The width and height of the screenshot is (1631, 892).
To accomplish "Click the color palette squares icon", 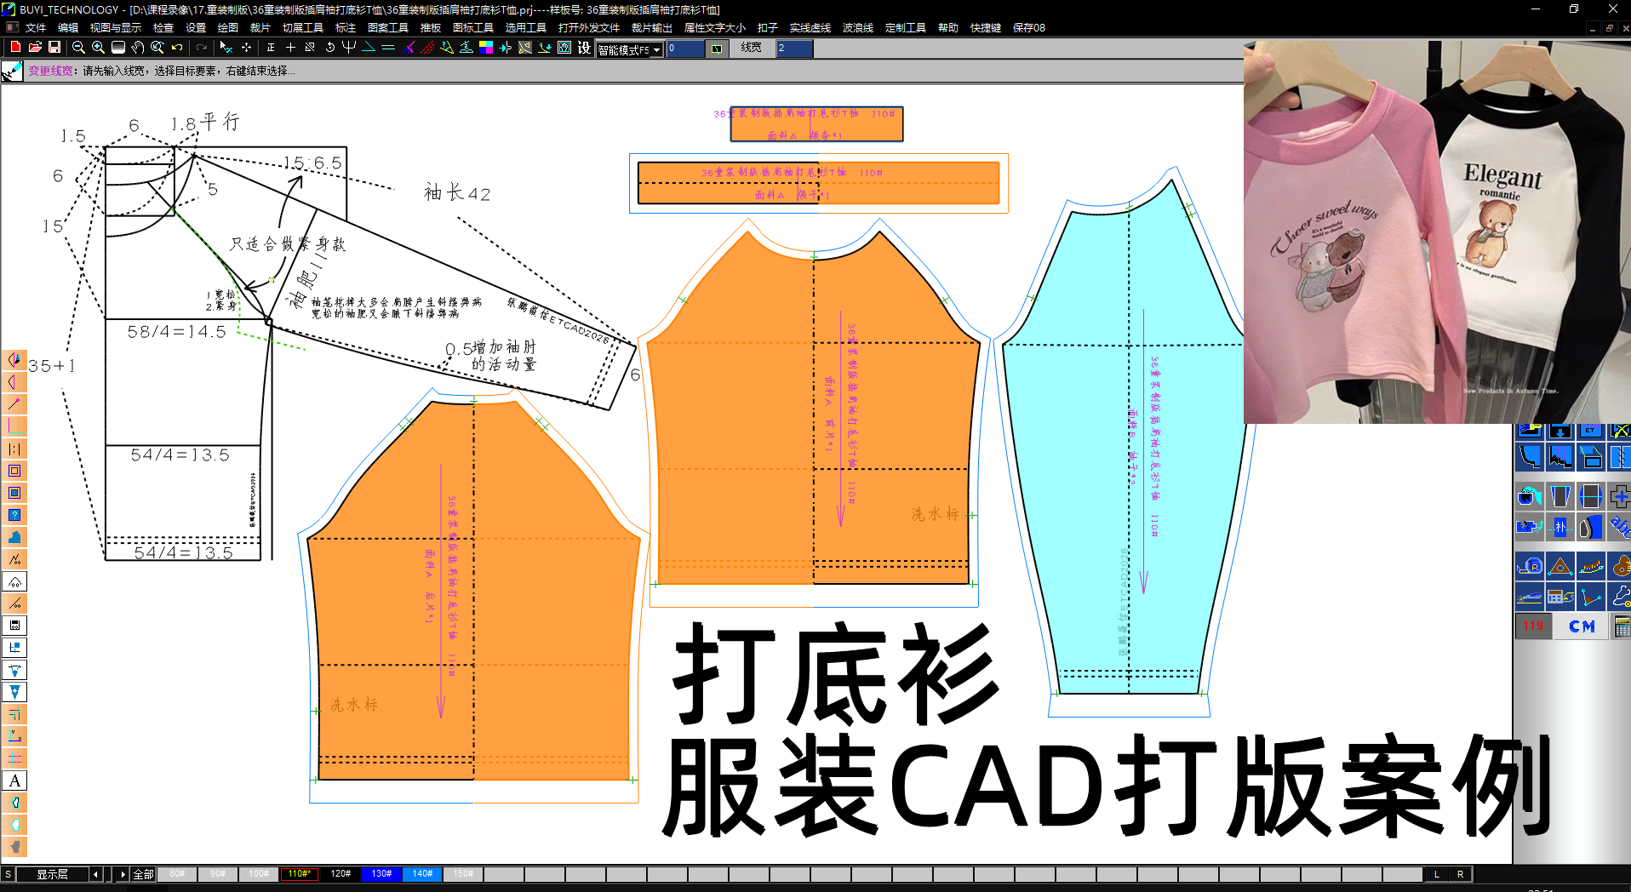I will click(x=486, y=48).
